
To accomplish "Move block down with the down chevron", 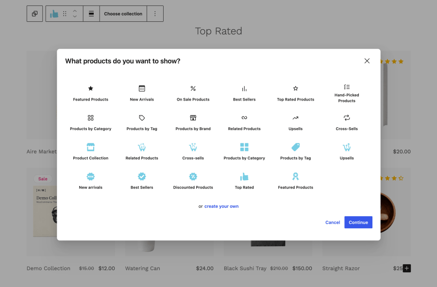I will click(x=75, y=17).
